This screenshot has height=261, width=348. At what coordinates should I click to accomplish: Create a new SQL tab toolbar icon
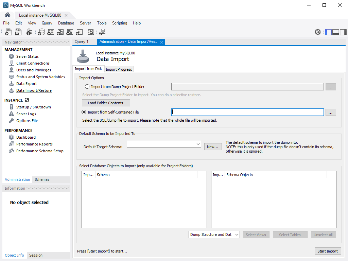(x=8, y=32)
